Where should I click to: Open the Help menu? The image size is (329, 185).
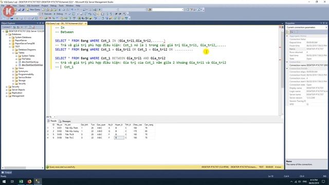78,6
